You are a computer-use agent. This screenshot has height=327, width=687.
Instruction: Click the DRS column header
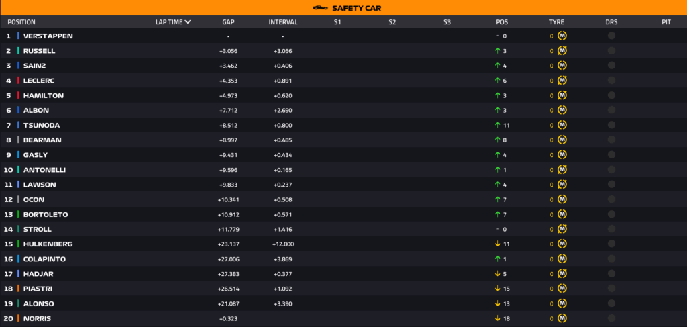click(x=611, y=22)
